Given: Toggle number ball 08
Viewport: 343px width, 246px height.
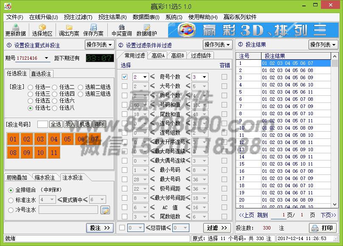Looking at the screenshot, I should (x=13, y=152).
